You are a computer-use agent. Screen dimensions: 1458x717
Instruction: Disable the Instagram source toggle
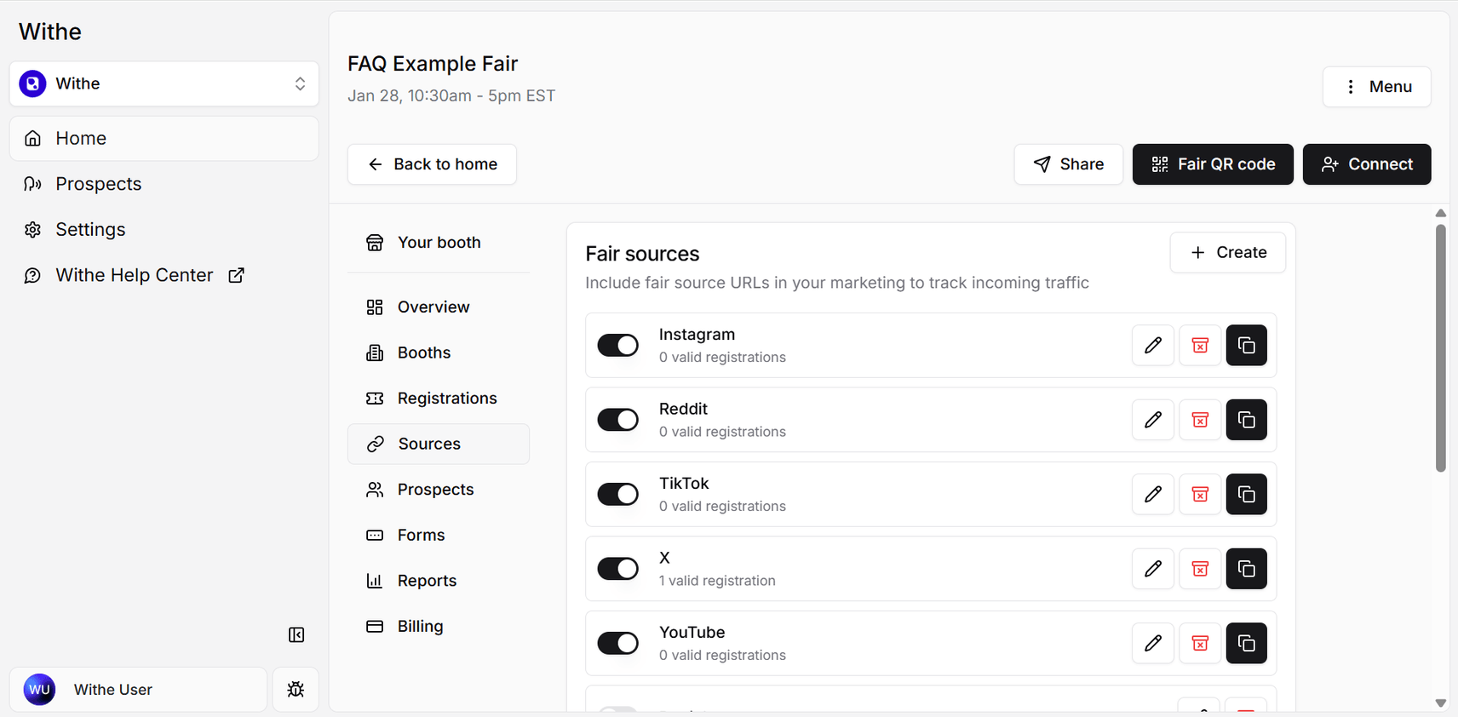(x=618, y=346)
